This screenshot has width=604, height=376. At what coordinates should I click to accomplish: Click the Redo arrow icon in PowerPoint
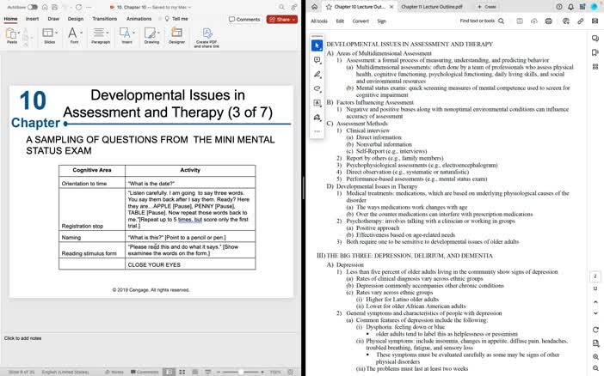78,8
